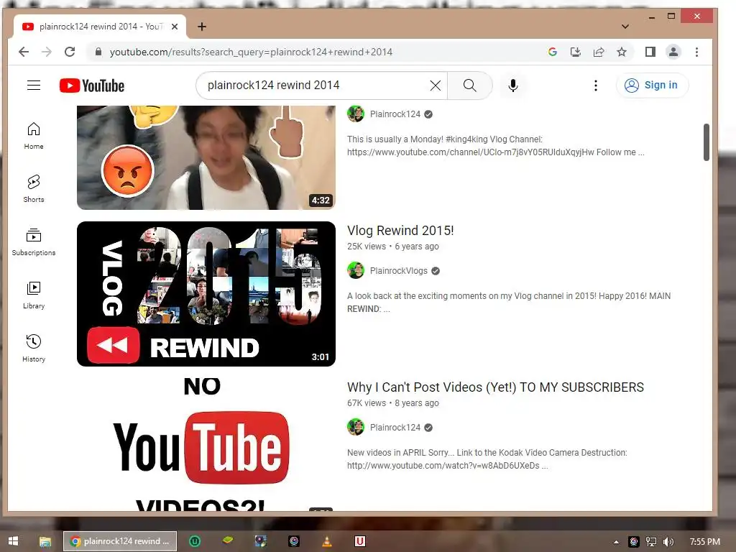Start voice search with microphone
Image resolution: width=736 pixels, height=552 pixels.
click(x=513, y=86)
